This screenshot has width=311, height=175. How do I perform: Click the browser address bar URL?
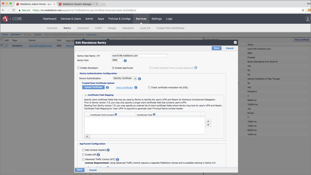(x=84, y=10)
